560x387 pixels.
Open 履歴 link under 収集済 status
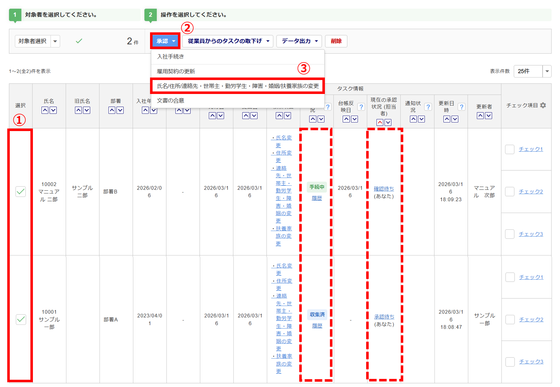[x=317, y=326]
